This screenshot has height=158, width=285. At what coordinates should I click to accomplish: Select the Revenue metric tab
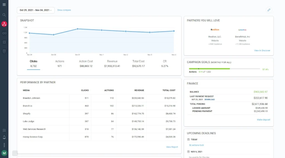[x=112, y=64]
